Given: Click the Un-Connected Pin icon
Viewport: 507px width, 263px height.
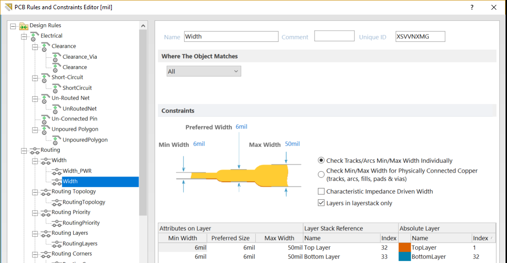Looking at the screenshot, I should click(x=46, y=120).
